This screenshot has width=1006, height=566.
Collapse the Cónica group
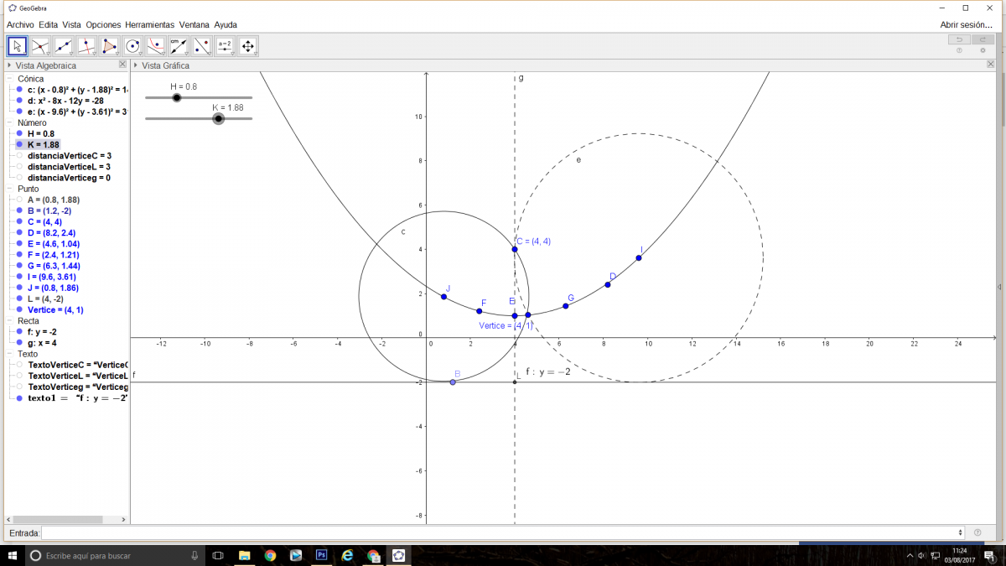(10, 79)
